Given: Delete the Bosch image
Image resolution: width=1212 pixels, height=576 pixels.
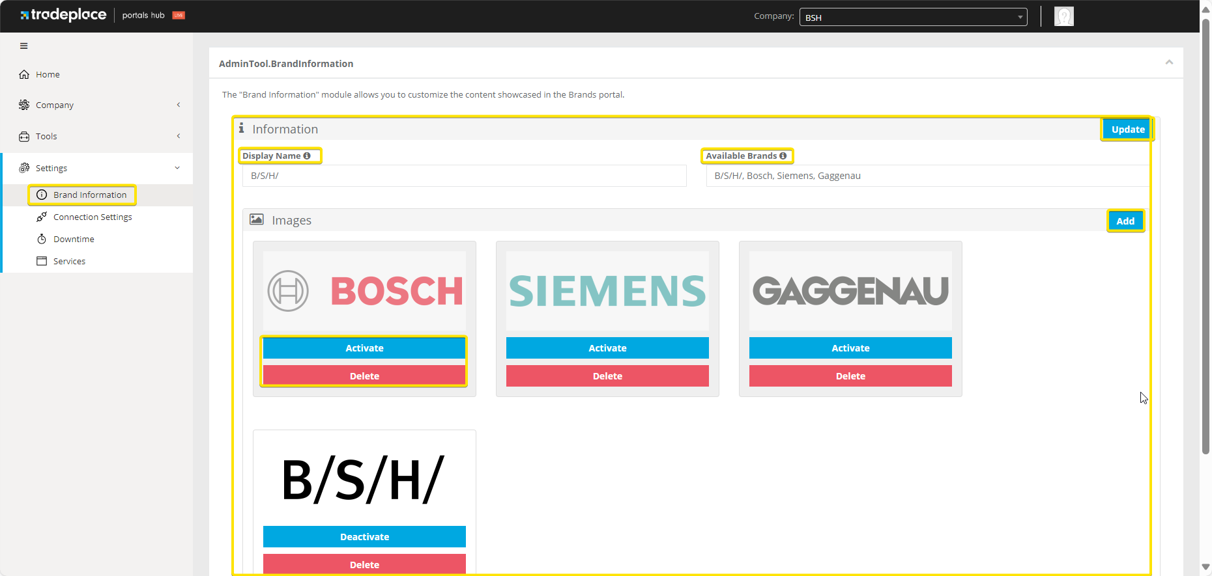Looking at the screenshot, I should pyautogui.click(x=364, y=376).
